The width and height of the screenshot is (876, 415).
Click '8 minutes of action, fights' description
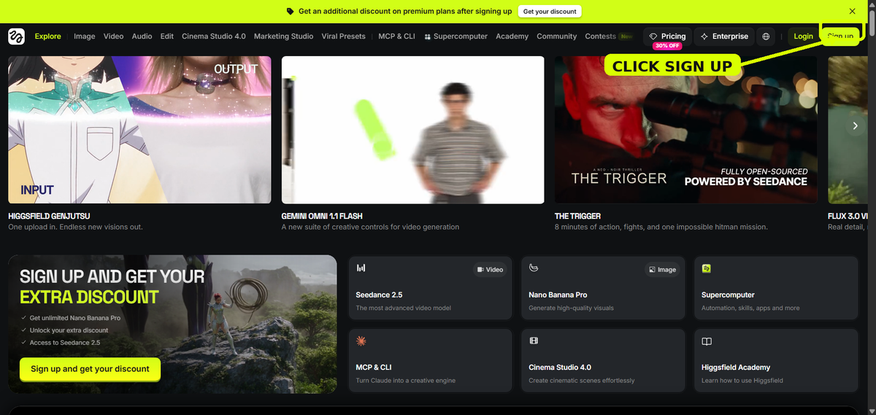tap(661, 227)
